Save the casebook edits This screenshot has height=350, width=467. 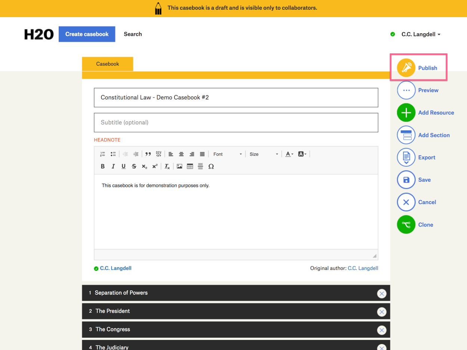click(414, 180)
